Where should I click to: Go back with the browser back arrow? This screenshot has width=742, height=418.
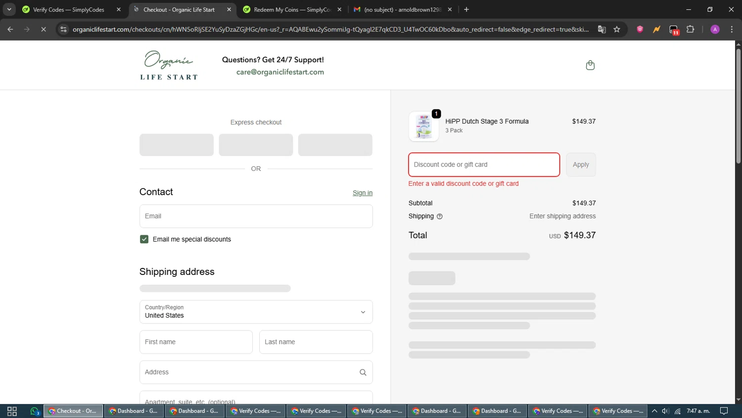[x=10, y=30]
